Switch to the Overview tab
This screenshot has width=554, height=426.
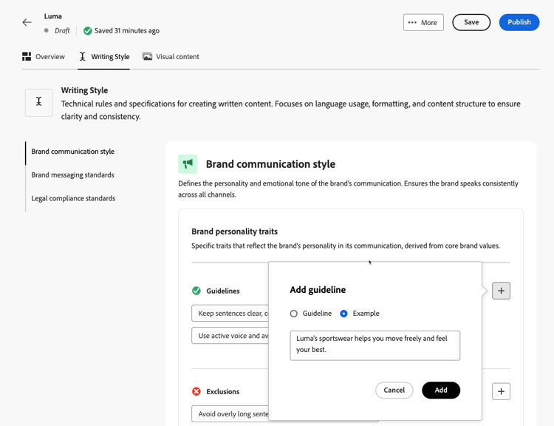pos(44,56)
